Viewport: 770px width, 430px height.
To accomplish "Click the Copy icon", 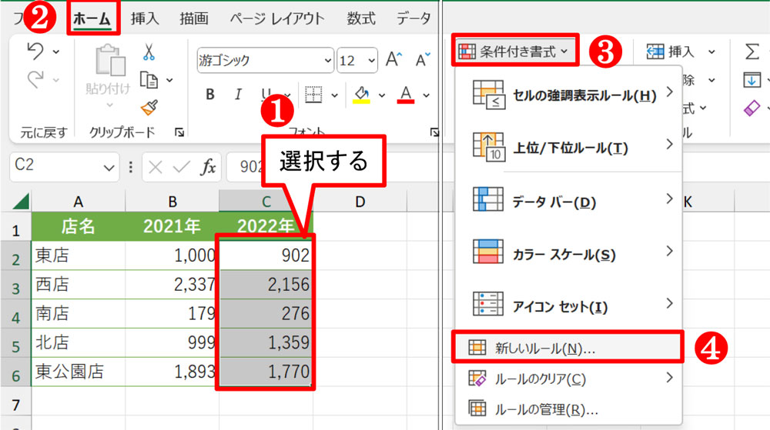I will 149,79.
